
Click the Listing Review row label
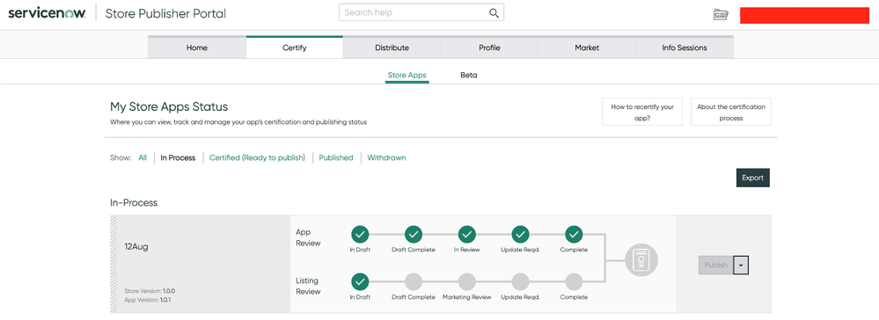pyautogui.click(x=308, y=286)
